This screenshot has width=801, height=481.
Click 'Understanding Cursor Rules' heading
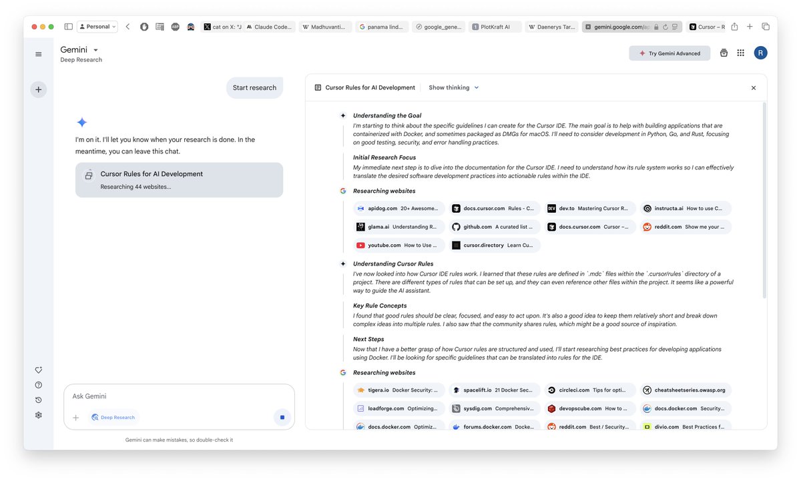(x=393, y=264)
